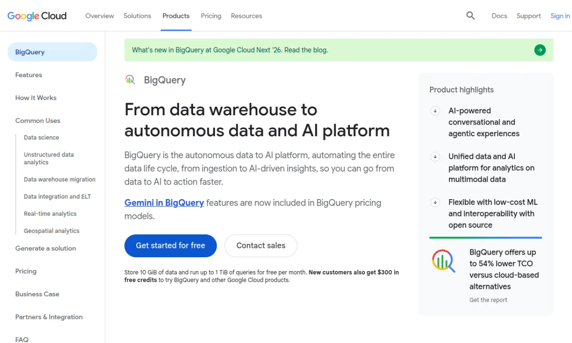This screenshot has height=343, width=572.
Task: Expand the AI-powered conversational highlight arrow
Action: [x=435, y=111]
